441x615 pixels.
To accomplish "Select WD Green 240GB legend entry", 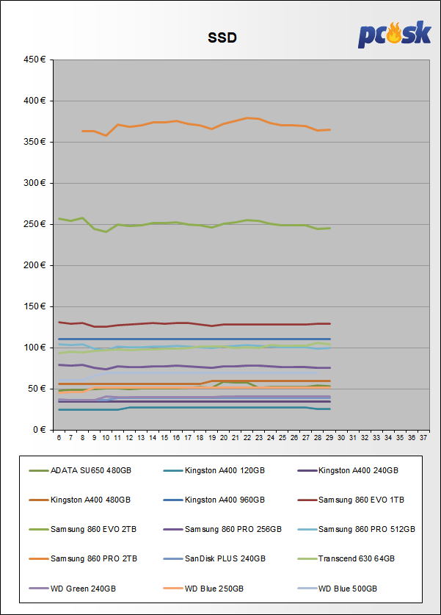I will click(x=73, y=589).
